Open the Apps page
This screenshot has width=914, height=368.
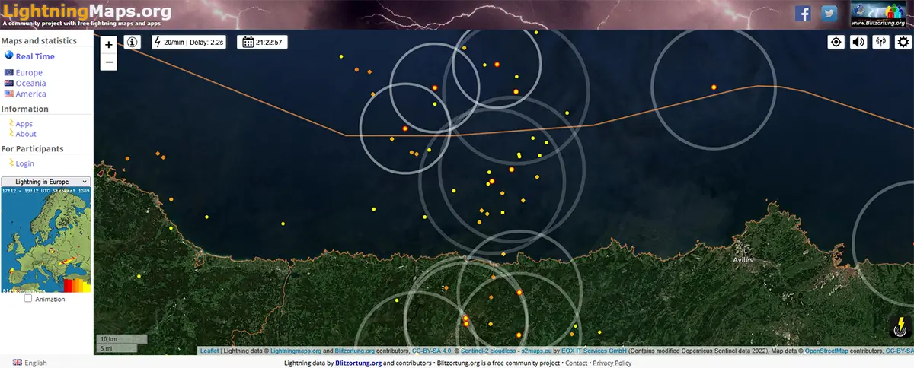(x=24, y=124)
